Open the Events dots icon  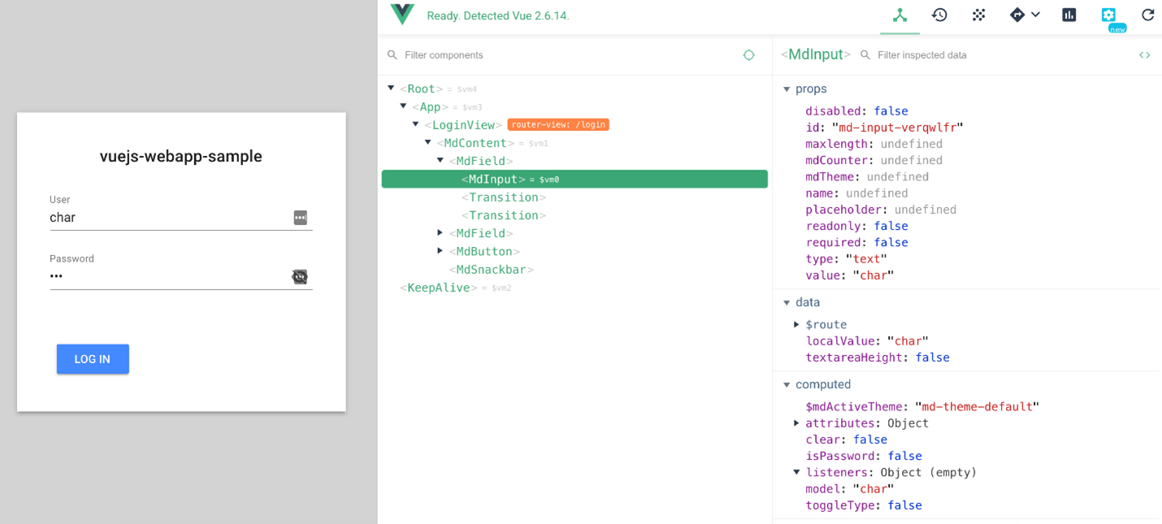(x=978, y=15)
